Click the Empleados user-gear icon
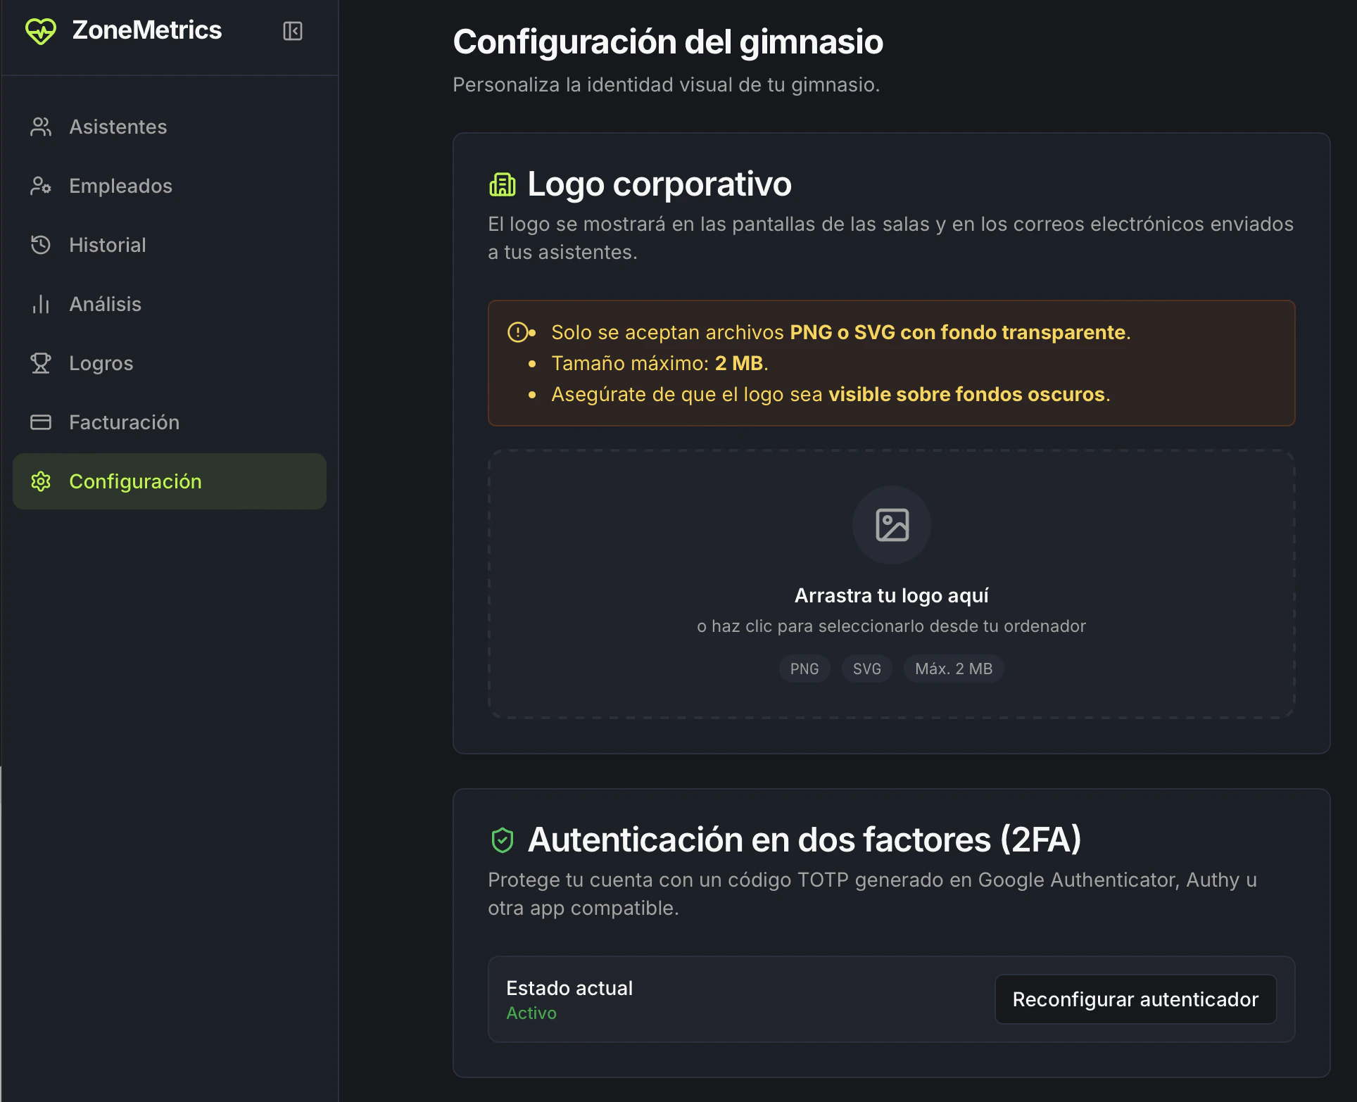 41,186
